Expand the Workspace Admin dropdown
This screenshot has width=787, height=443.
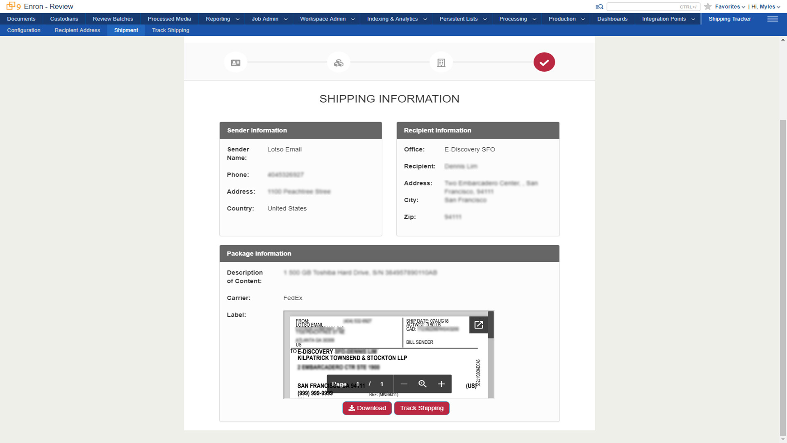point(327,19)
